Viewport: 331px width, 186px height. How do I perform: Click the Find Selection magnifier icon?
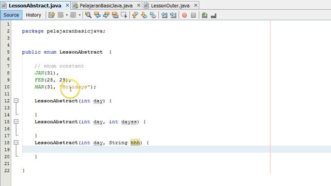point(88,15)
